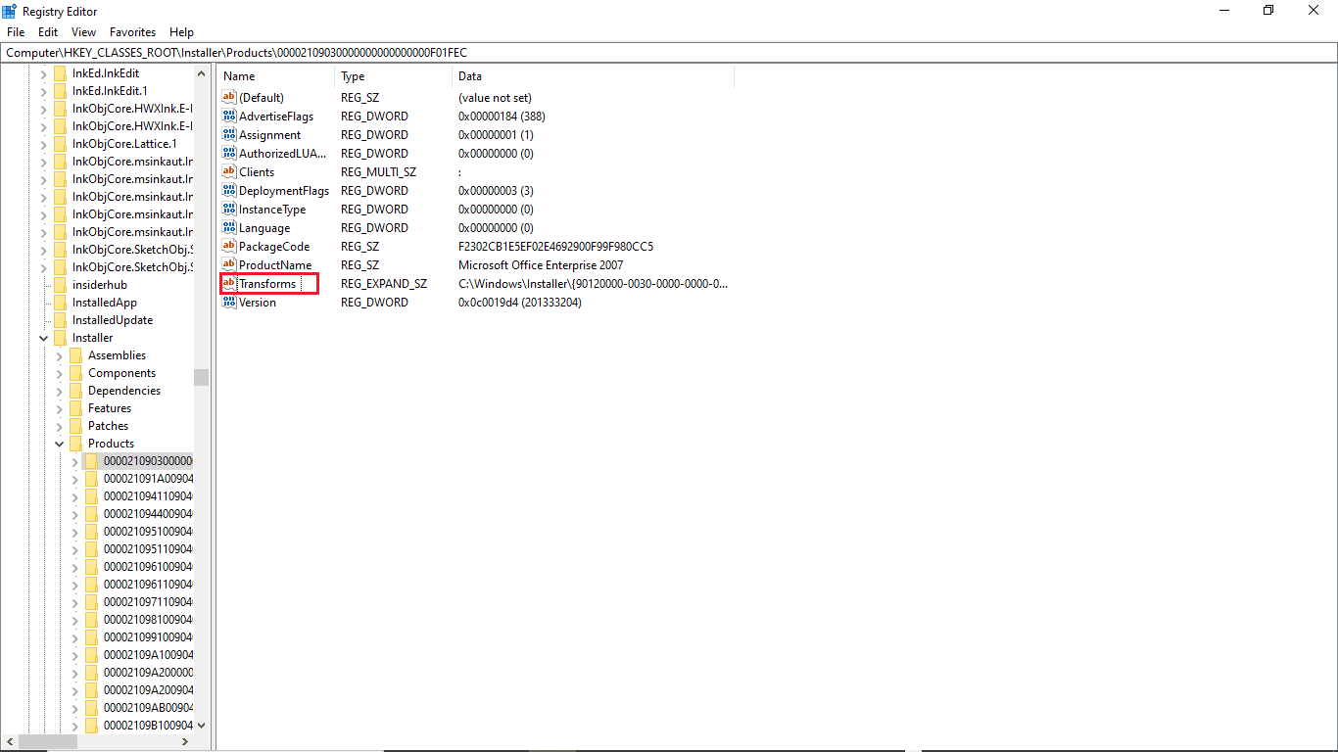Sort values by the Name column header

(x=275, y=76)
